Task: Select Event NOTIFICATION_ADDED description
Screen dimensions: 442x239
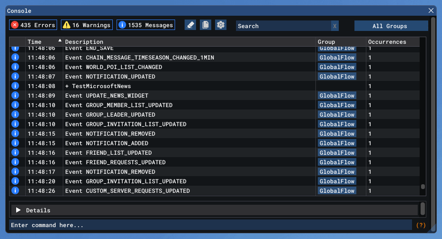Action: (x=107, y=143)
